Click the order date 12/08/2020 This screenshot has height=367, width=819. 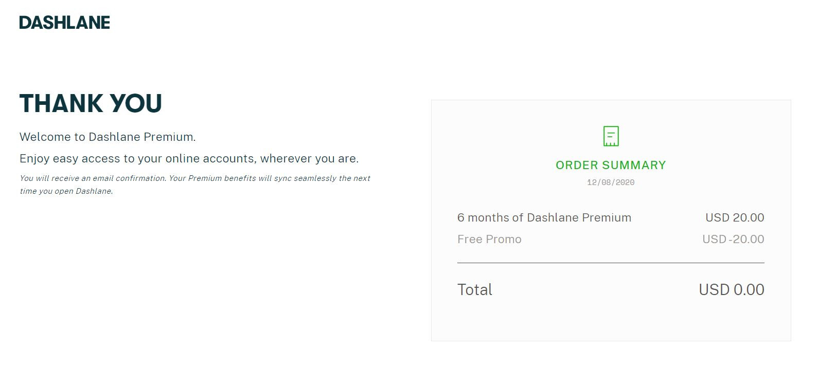click(611, 182)
